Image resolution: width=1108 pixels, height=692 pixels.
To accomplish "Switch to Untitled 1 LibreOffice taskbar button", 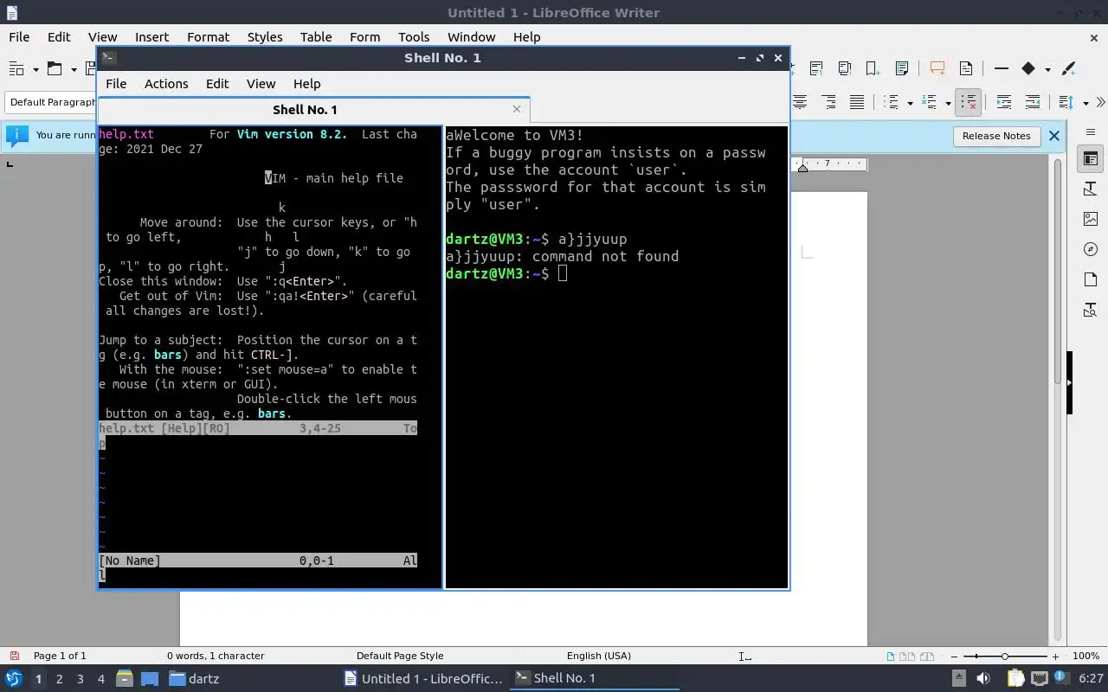I will (x=423, y=678).
